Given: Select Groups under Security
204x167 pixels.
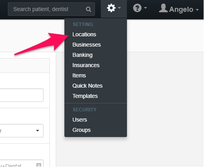Looking at the screenshot, I should (81, 130).
